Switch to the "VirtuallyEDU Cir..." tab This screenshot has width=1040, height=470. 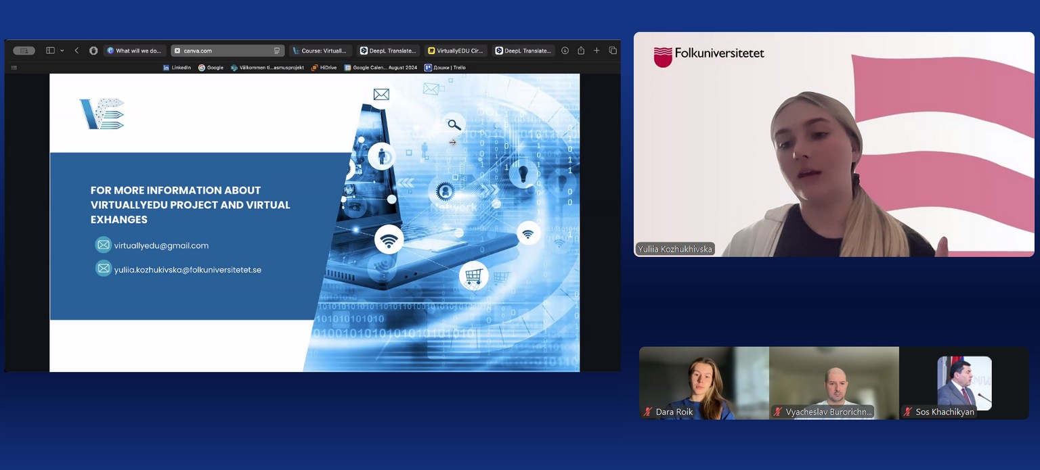coord(455,51)
